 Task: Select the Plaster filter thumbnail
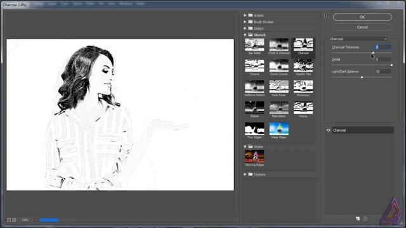point(254,108)
